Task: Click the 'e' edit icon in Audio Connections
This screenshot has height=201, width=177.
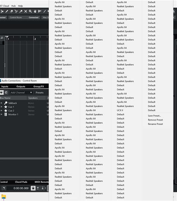Action: [6, 92]
